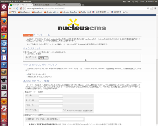158x126 pixels.
Task: Click the password input field
Action: (x=51, y=106)
